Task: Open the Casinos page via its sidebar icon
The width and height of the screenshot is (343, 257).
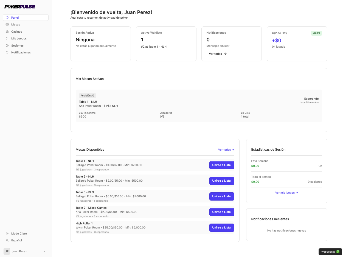Action: click(7, 32)
